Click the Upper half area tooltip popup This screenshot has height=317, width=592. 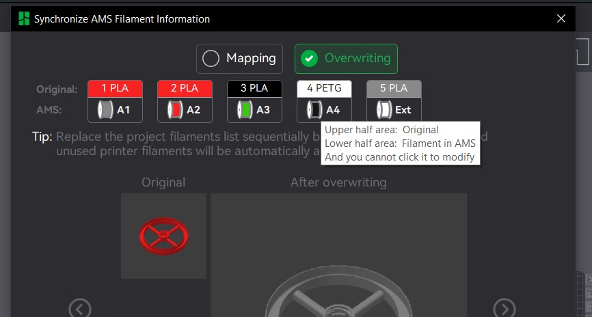click(400, 143)
